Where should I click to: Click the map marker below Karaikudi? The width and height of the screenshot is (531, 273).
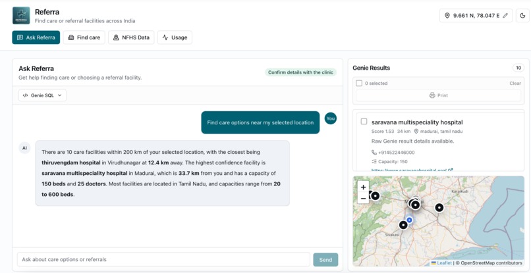(x=439, y=207)
